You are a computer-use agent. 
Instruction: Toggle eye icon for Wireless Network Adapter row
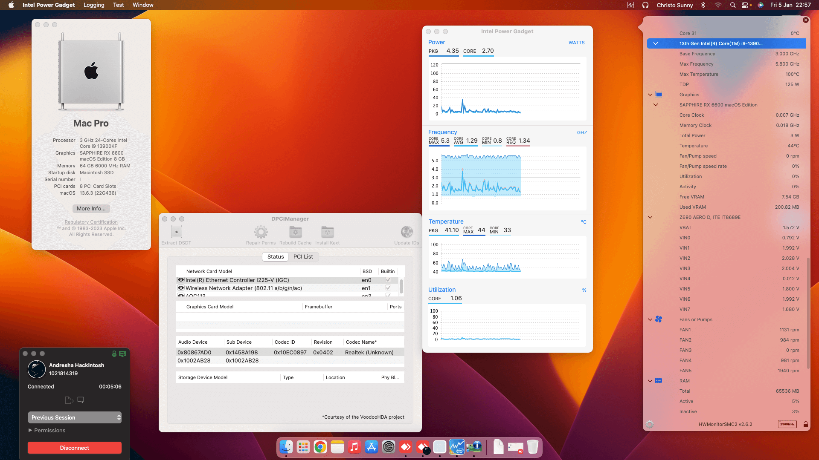tap(181, 288)
